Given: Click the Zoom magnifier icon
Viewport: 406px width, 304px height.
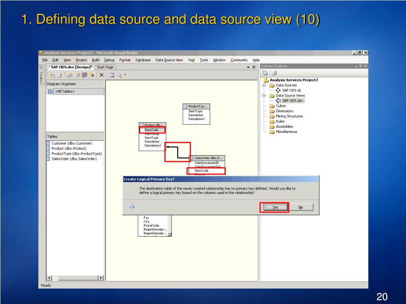Looking at the screenshot, I should pos(119,75).
